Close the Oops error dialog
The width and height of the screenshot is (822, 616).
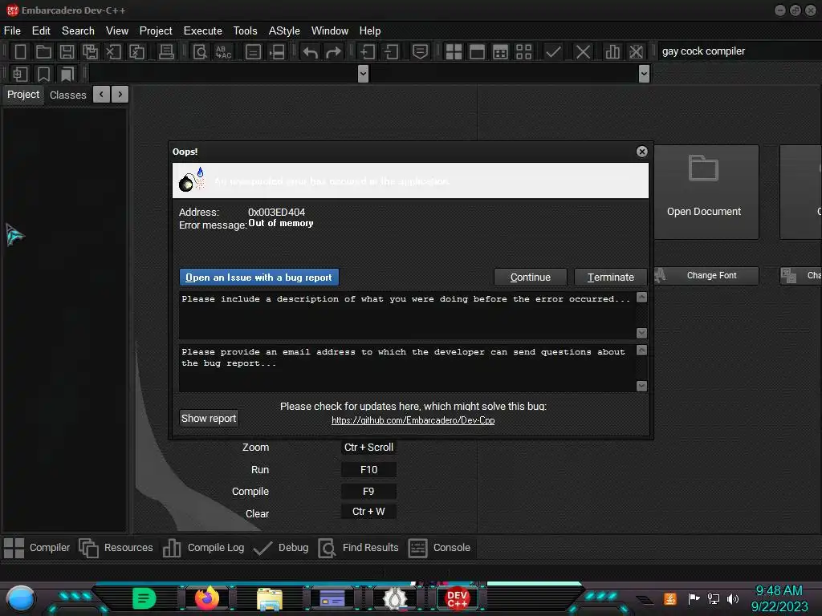tap(641, 152)
